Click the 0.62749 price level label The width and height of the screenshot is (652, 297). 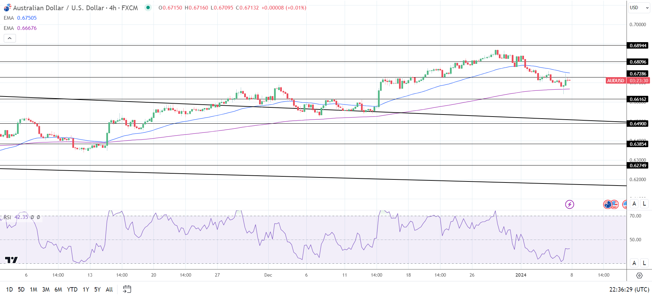pyautogui.click(x=638, y=165)
